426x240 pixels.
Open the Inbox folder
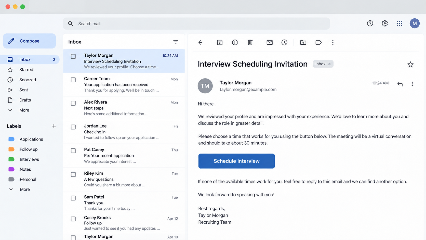click(30, 59)
